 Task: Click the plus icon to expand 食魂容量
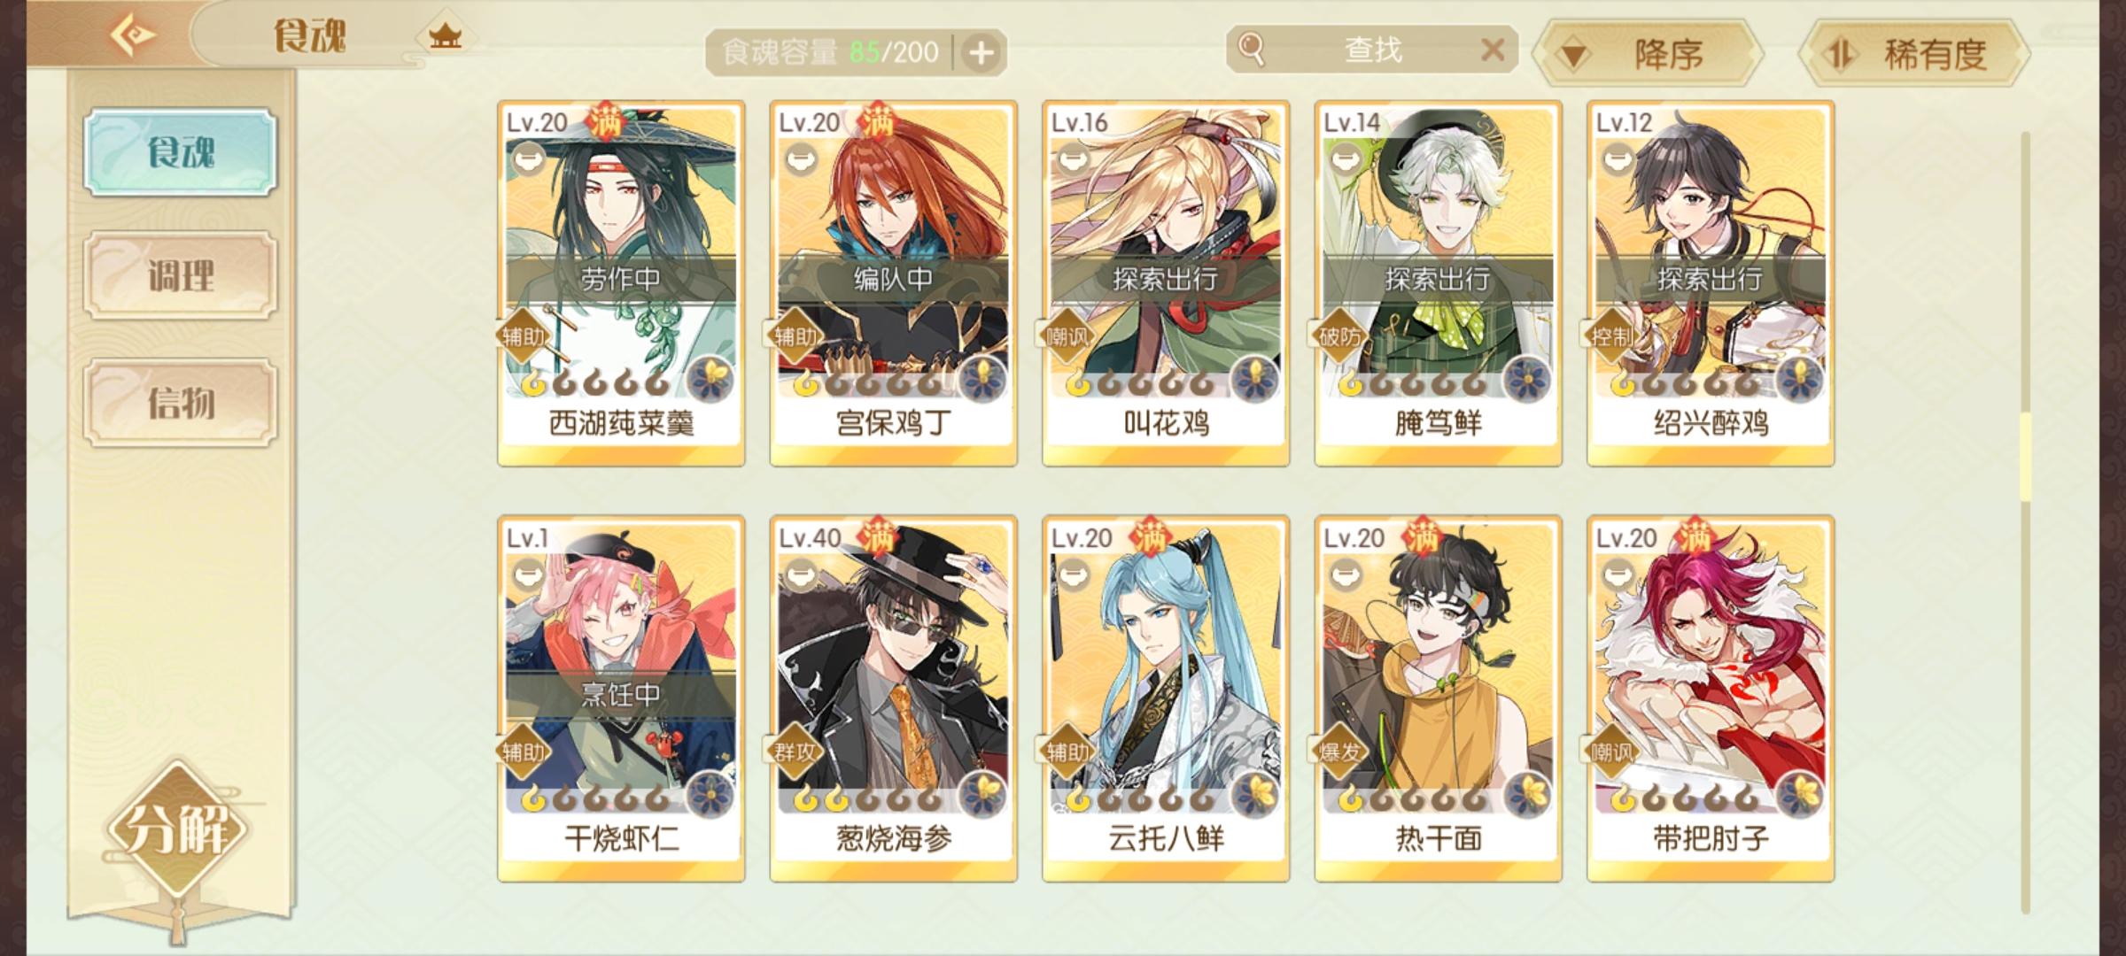pyautogui.click(x=981, y=53)
